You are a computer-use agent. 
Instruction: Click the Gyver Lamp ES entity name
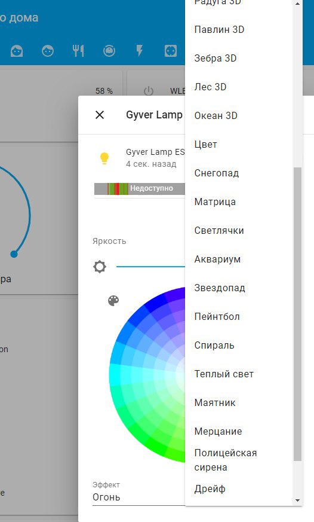(x=155, y=152)
